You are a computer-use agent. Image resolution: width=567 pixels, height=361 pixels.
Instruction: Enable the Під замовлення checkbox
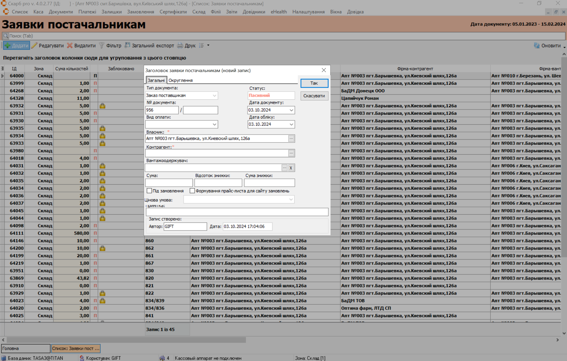149,191
